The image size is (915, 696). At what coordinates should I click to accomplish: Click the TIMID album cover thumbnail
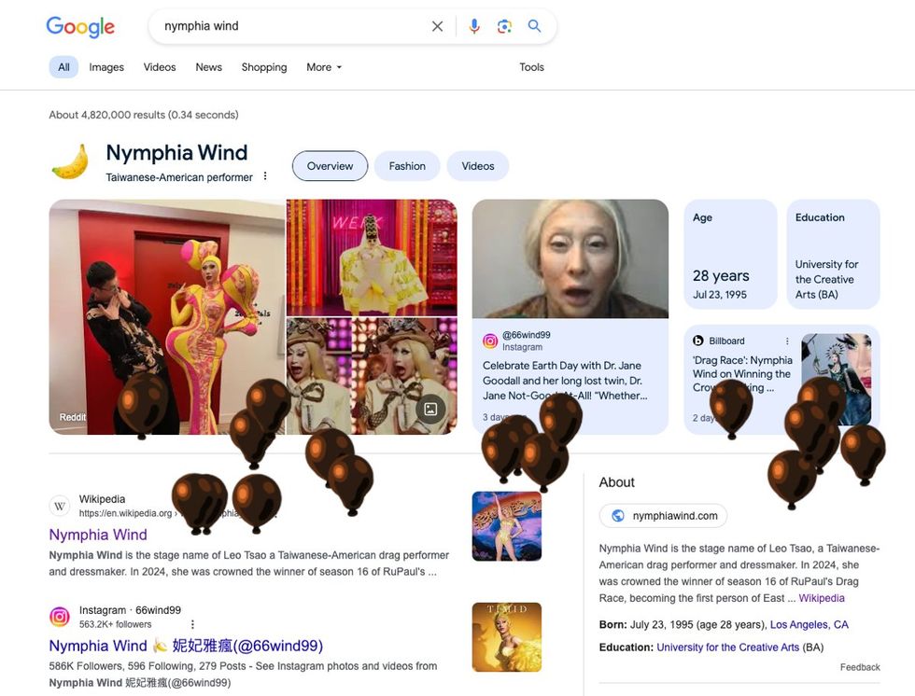507,636
